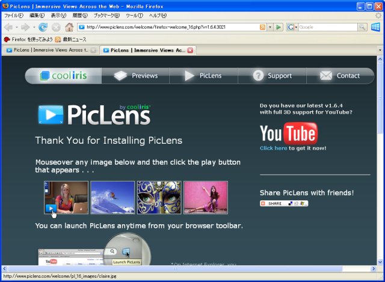This screenshot has height=282, width=385.
Task: Click the search magnifier button
Action: tap(362, 27)
